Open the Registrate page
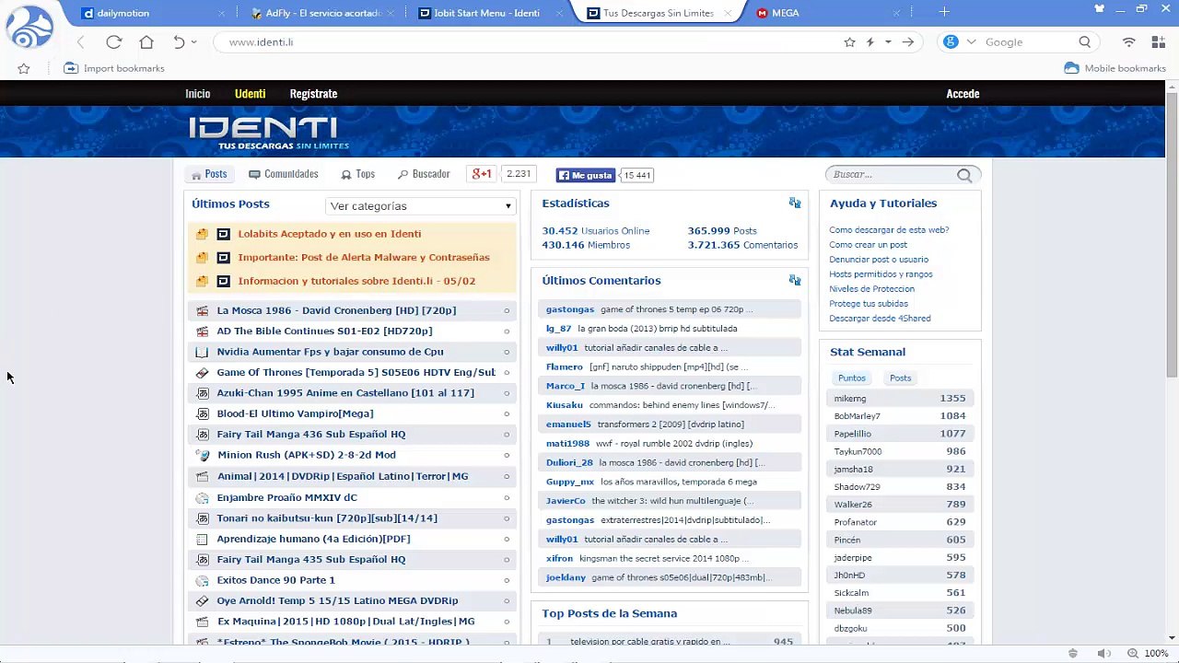This screenshot has height=663, width=1179. pos(313,94)
